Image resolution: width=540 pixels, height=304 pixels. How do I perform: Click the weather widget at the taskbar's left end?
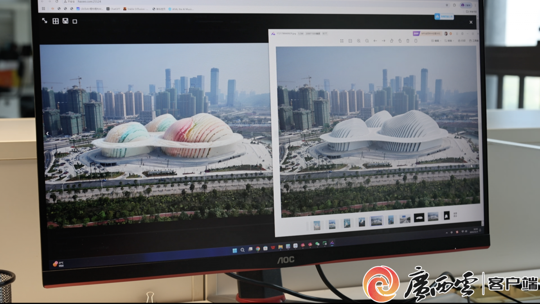(x=58, y=264)
